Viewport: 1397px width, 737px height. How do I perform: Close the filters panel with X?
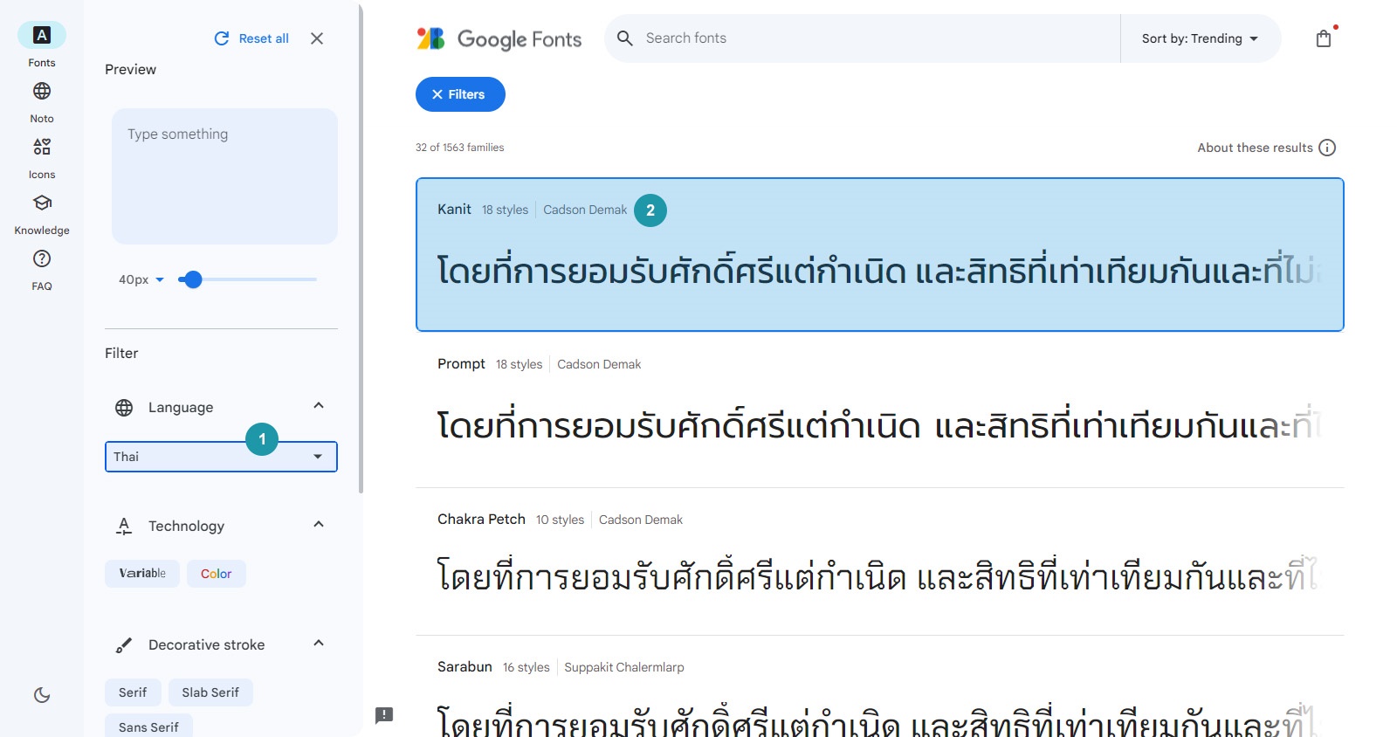tap(317, 38)
